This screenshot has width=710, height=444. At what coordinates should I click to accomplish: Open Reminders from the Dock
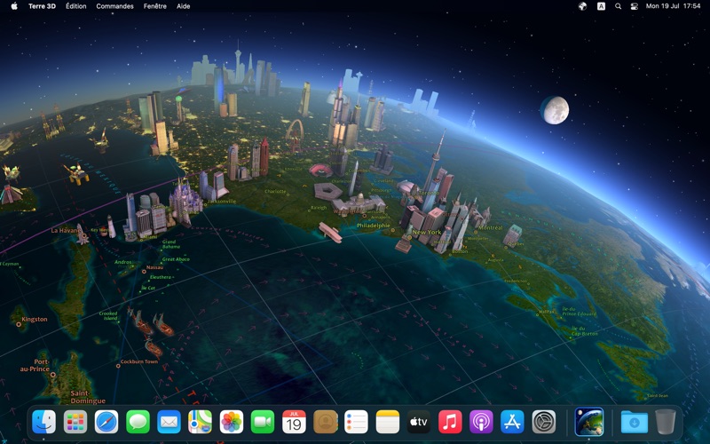click(357, 422)
